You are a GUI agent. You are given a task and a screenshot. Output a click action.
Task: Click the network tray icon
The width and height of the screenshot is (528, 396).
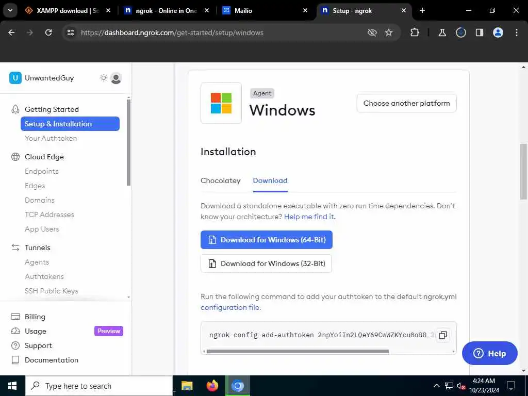tap(449, 386)
